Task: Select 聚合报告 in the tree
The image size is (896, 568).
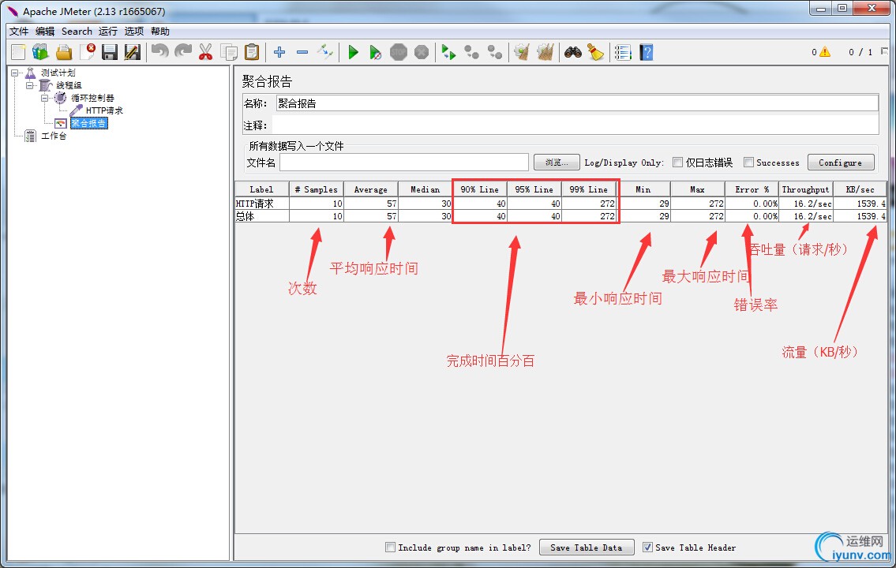Action: (x=88, y=123)
